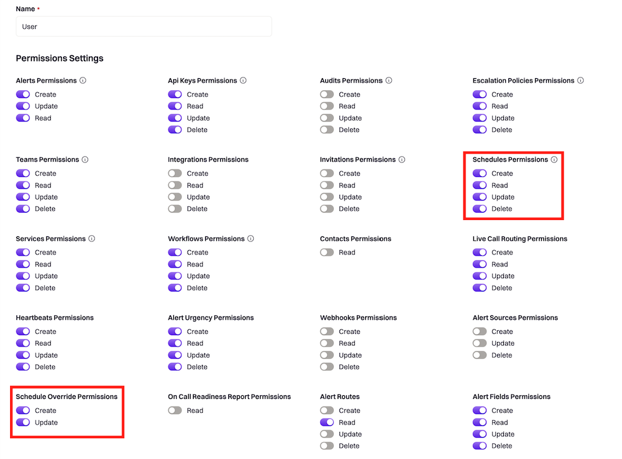Viewport: 622px width, 459px height.
Task: Click the "Live Call Routing Permissions" heading
Action: pos(519,238)
